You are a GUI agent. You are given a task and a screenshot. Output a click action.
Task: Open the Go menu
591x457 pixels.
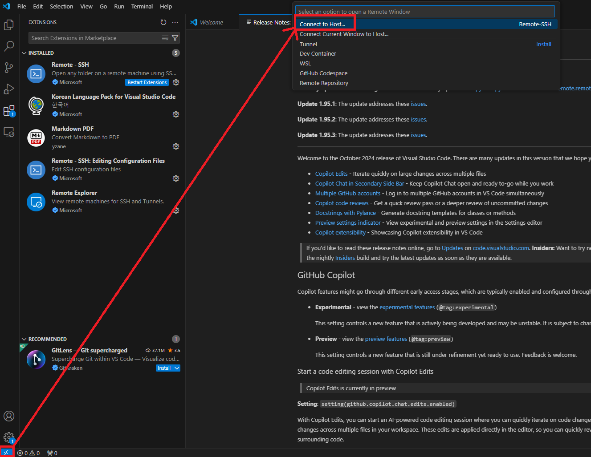click(103, 6)
